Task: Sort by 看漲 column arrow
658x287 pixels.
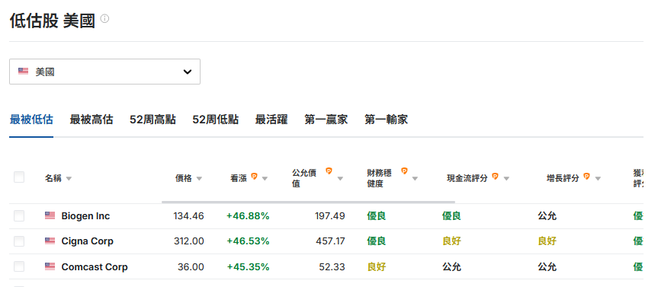Action: pyautogui.click(x=265, y=179)
